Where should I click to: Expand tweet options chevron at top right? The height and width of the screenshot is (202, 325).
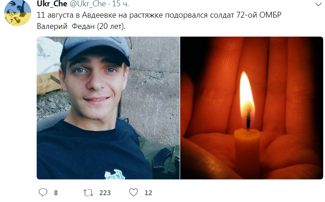[318, 5]
